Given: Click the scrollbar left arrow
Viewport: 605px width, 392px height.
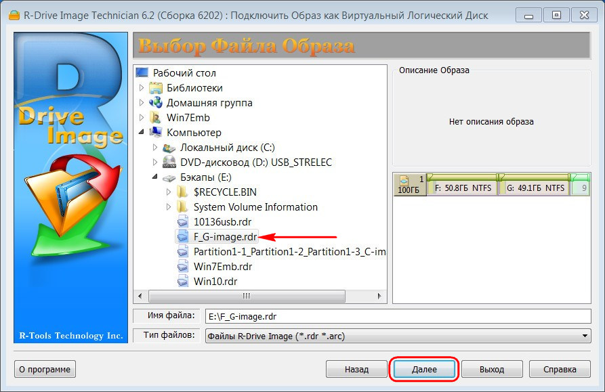Looking at the screenshot, I should [140, 296].
